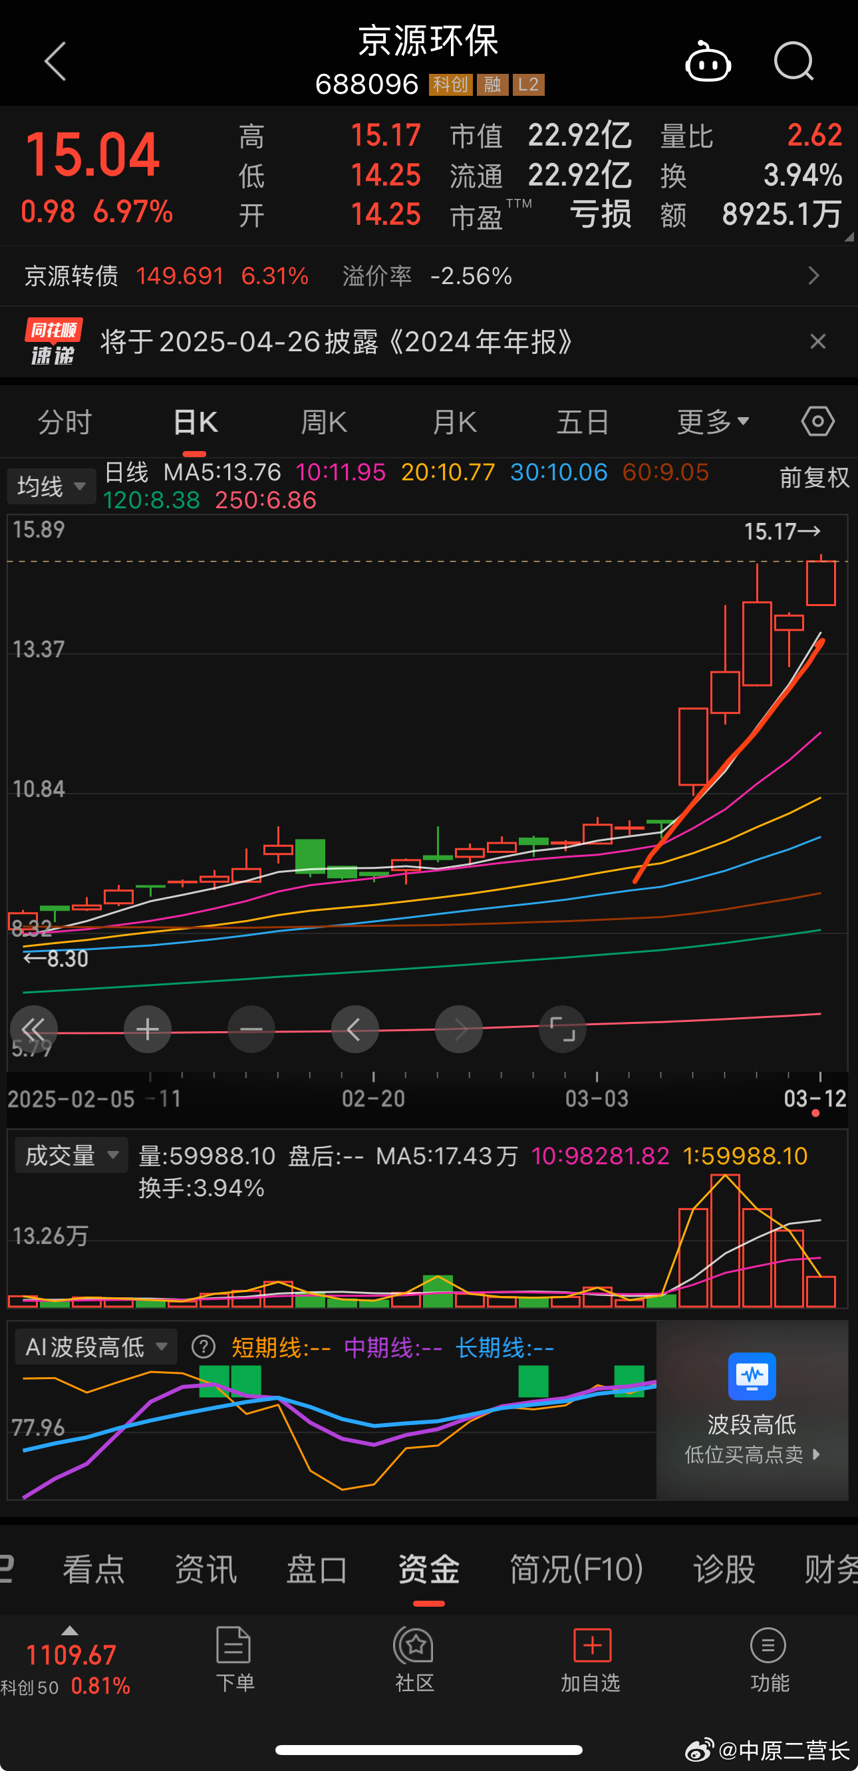Open the search magnifier icon
The width and height of the screenshot is (858, 1771).
[x=794, y=62]
